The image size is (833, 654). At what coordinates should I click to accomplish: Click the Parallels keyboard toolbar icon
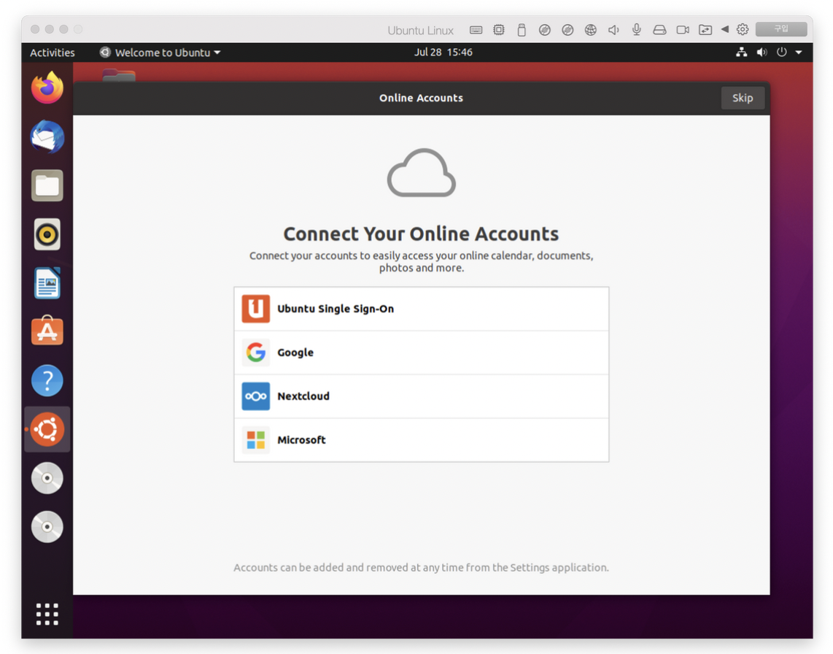click(x=476, y=30)
